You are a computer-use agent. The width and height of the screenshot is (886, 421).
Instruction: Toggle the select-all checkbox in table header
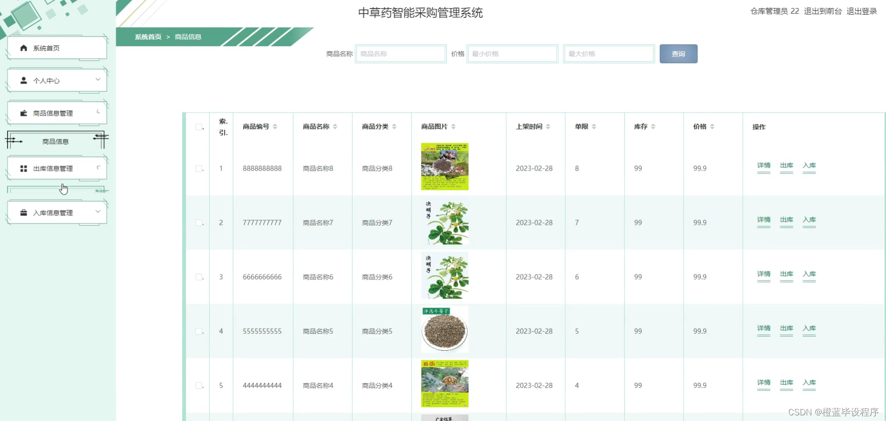pos(199,127)
